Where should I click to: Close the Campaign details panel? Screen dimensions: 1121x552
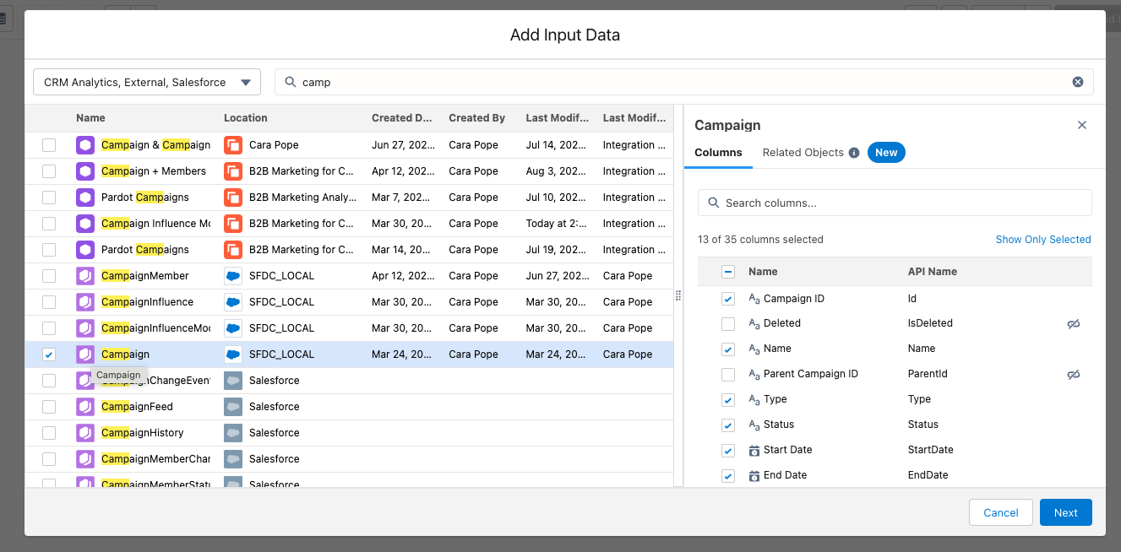pos(1082,125)
